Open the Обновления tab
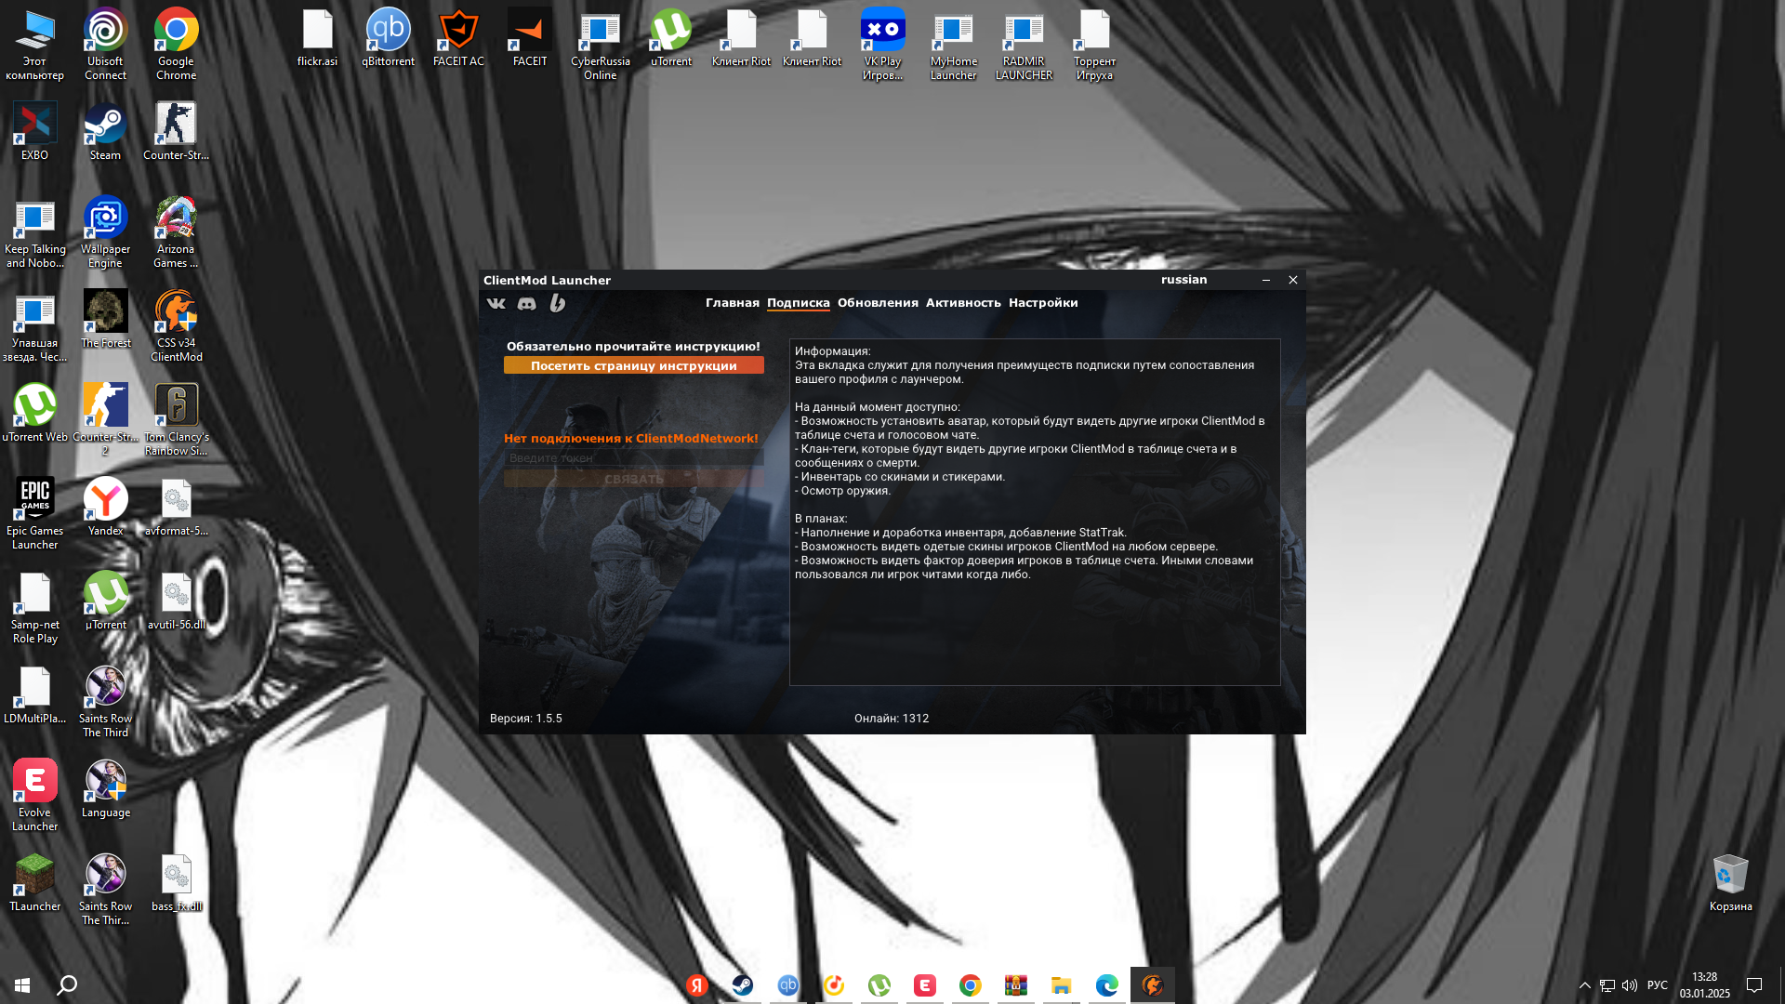The width and height of the screenshot is (1785, 1004). pyautogui.click(x=877, y=303)
